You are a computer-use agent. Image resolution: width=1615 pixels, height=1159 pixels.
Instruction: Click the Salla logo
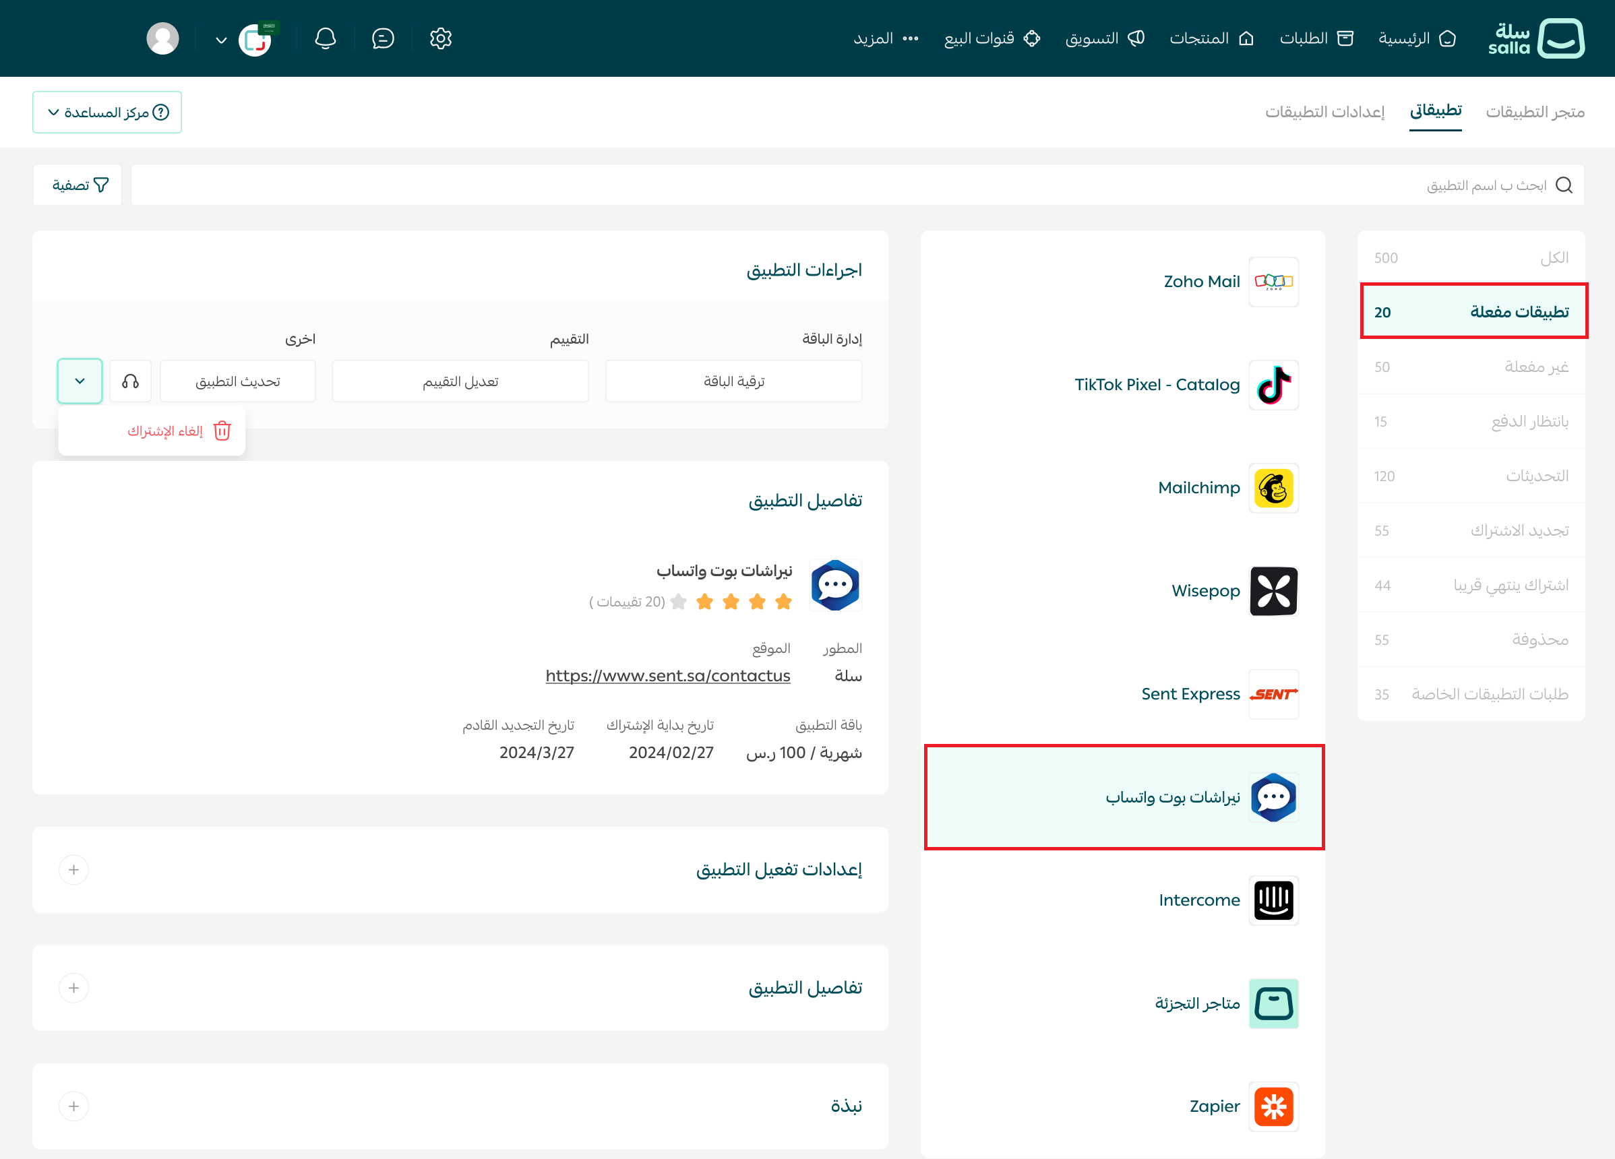point(1536,38)
